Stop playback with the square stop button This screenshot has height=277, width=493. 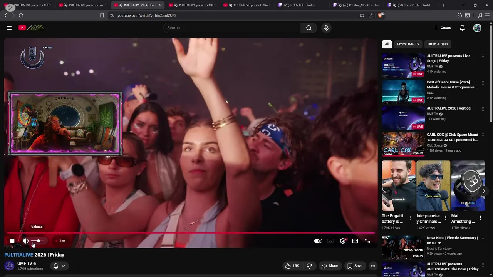[12, 241]
